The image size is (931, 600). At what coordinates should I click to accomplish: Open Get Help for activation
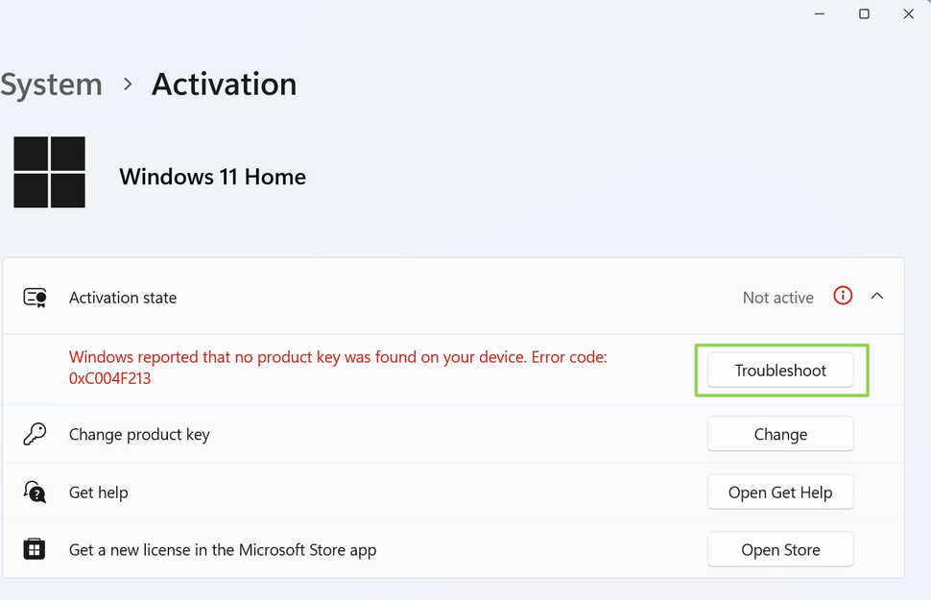[x=780, y=492]
